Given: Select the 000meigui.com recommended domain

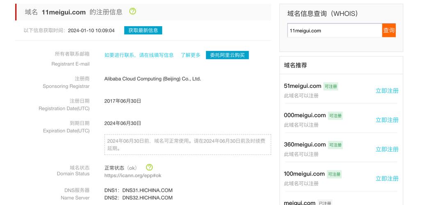Looking at the screenshot, I should pyautogui.click(x=305, y=115).
